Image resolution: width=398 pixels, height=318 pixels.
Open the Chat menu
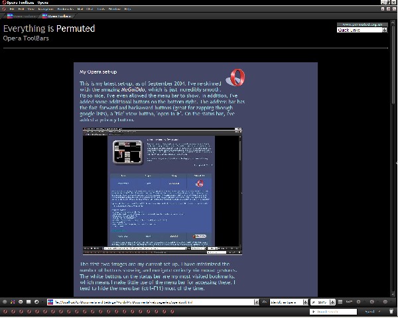click(90, 9)
